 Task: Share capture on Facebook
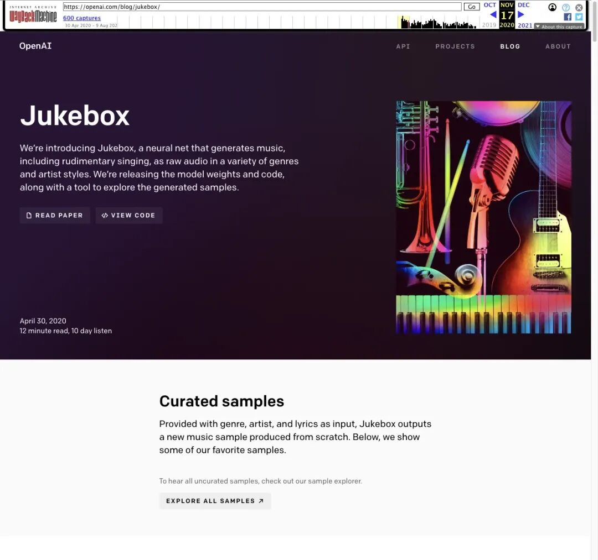(x=568, y=17)
